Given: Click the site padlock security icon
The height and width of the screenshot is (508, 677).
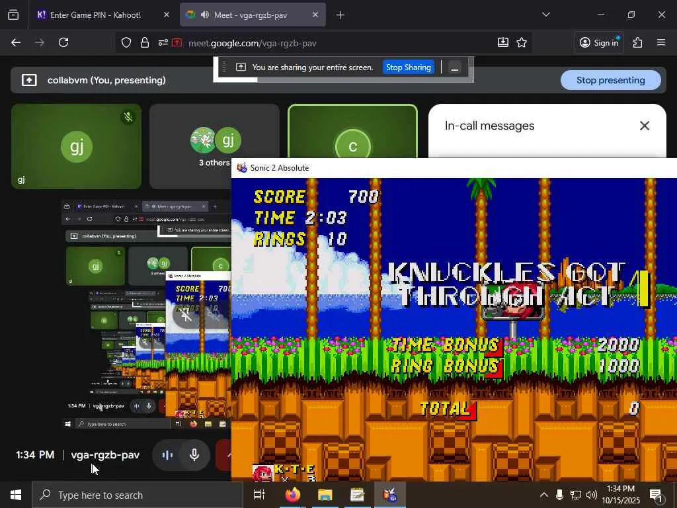Looking at the screenshot, I should (145, 42).
